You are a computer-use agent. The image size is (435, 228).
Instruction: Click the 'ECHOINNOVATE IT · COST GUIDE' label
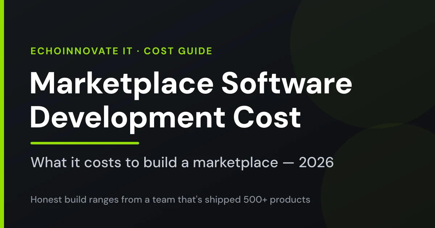pos(121,51)
